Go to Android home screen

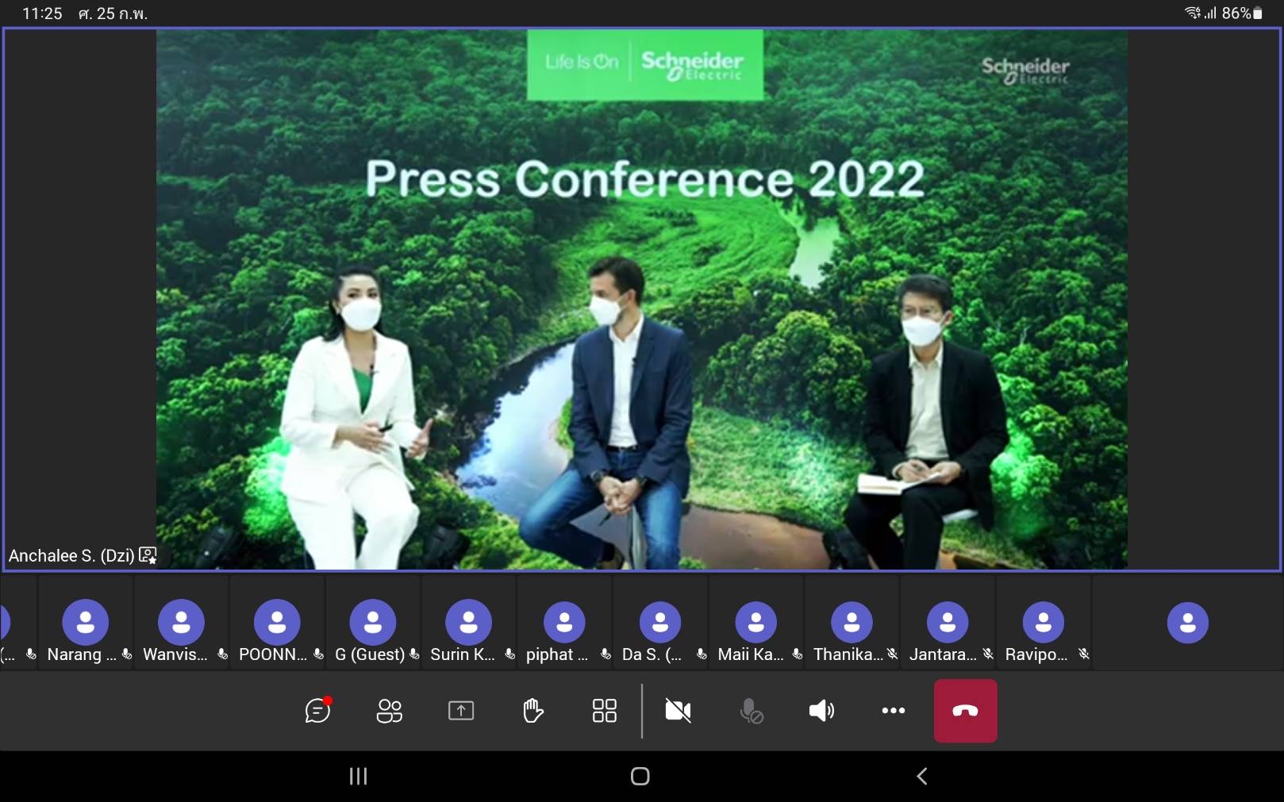click(640, 776)
